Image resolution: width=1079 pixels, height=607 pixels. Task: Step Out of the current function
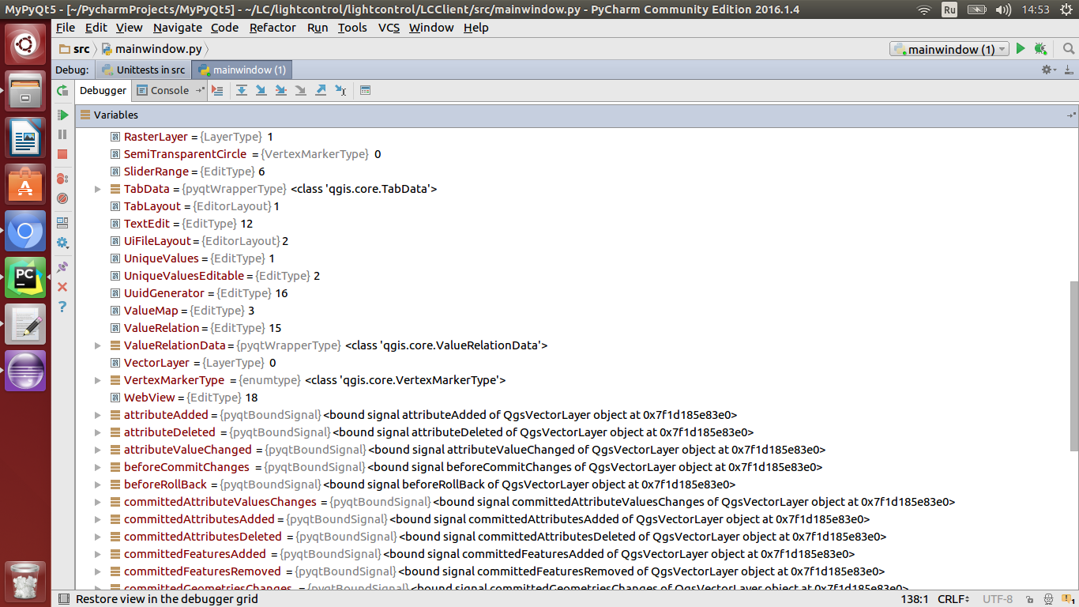click(x=321, y=91)
